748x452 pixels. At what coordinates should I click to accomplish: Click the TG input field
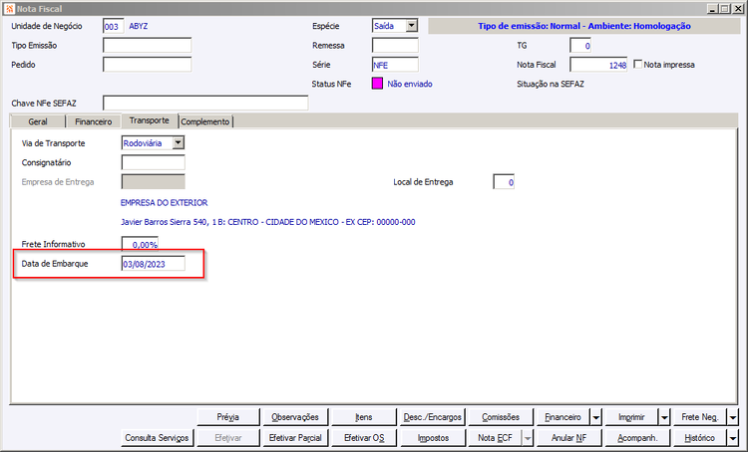click(x=580, y=45)
